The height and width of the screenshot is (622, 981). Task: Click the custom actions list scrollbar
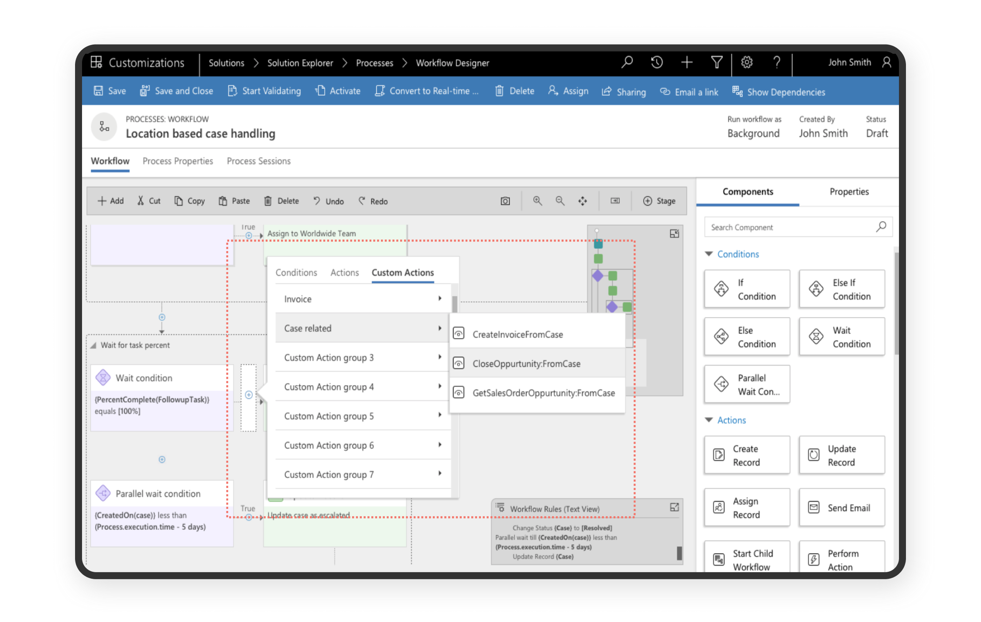pyautogui.click(x=454, y=304)
